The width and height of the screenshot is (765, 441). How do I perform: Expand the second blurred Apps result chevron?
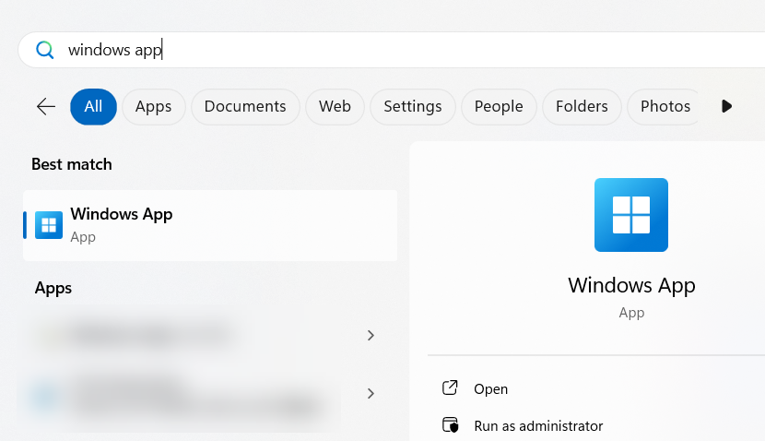pos(371,393)
